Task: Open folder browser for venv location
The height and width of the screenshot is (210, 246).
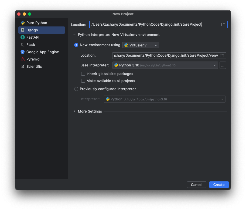Action: tap(222, 56)
